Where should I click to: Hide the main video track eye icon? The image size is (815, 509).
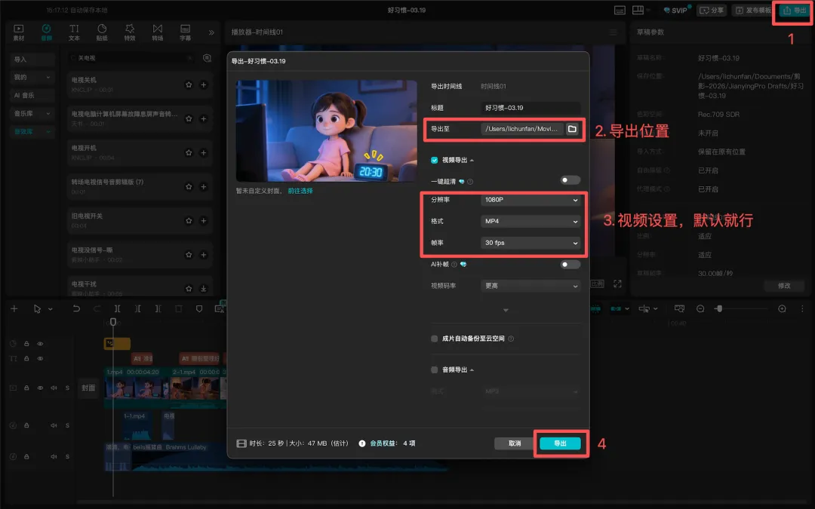[40, 388]
